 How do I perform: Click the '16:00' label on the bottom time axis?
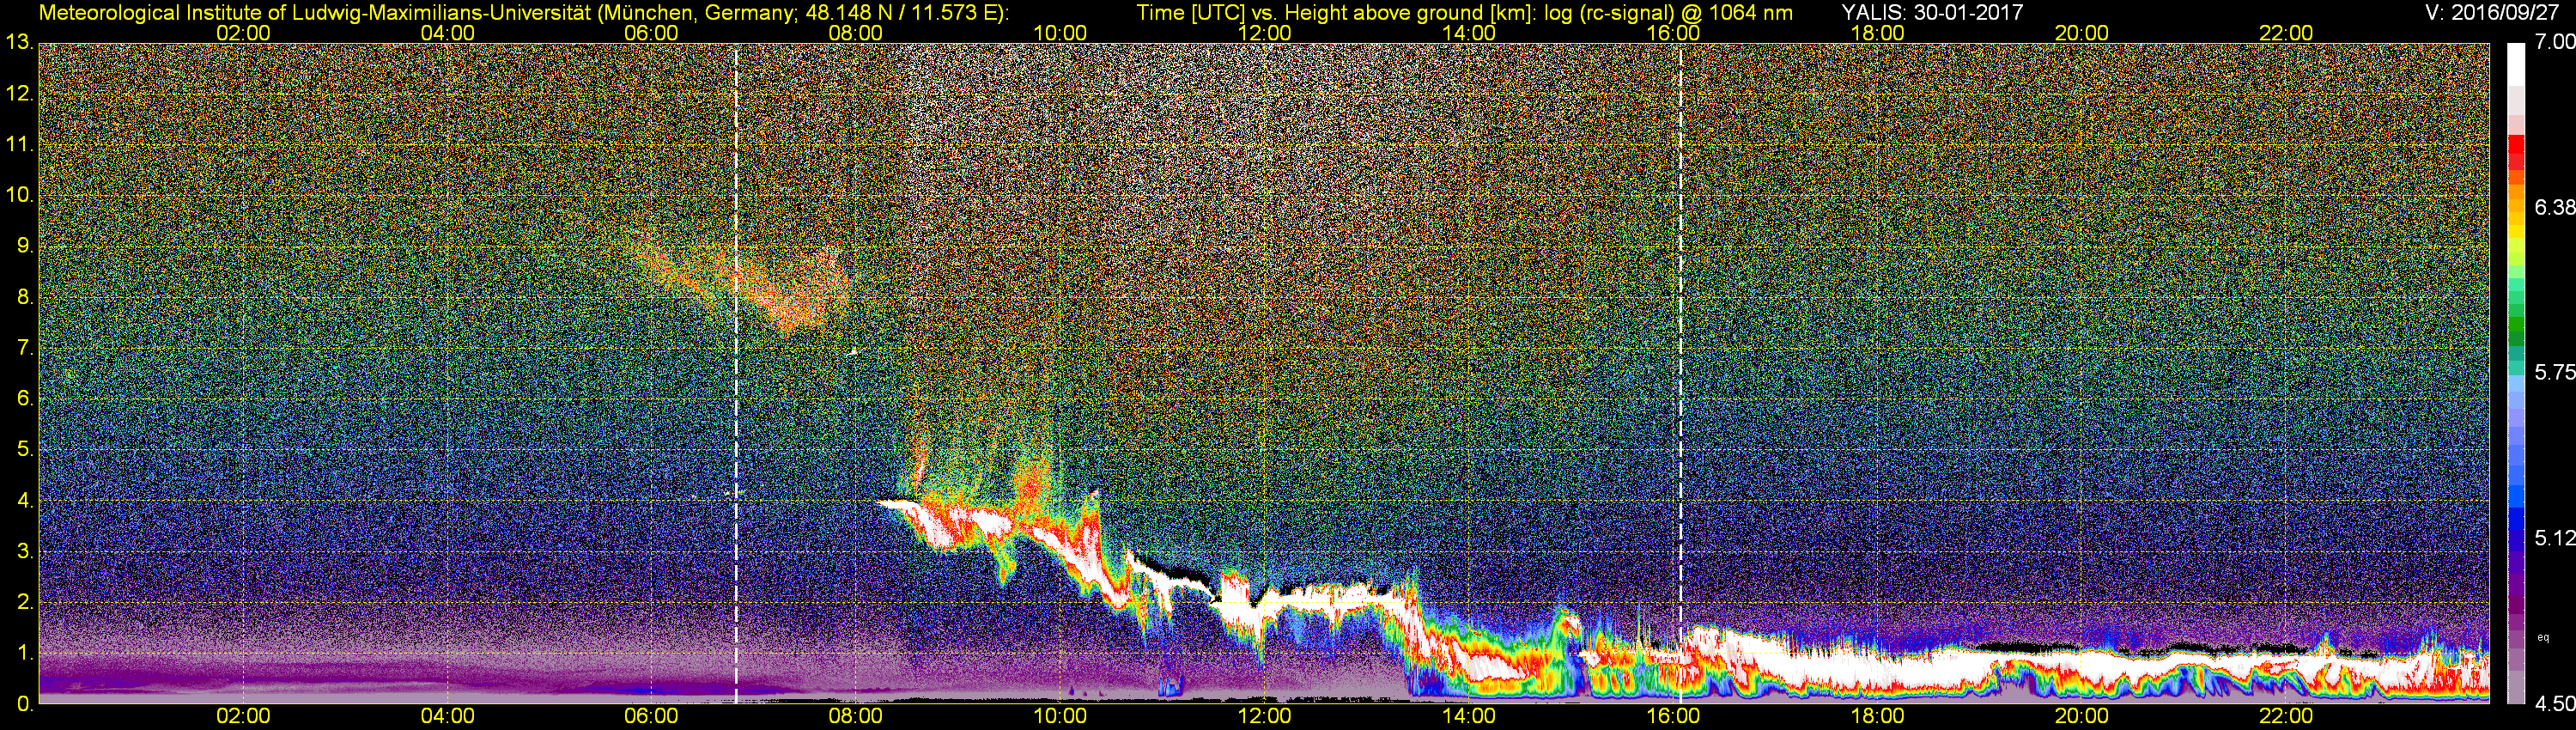[1673, 717]
